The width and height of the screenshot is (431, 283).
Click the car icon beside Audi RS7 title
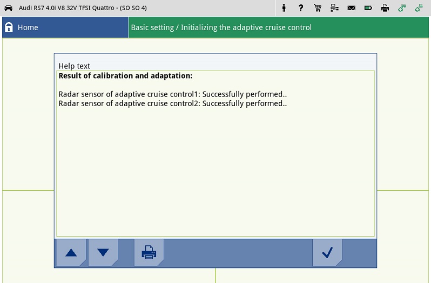[8, 8]
